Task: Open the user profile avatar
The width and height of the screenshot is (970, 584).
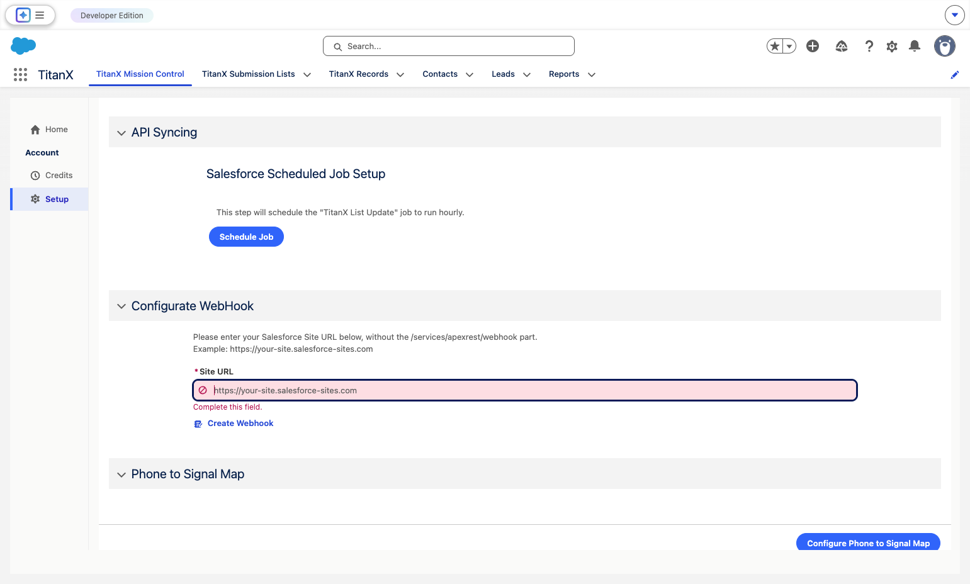Action: [x=945, y=46]
